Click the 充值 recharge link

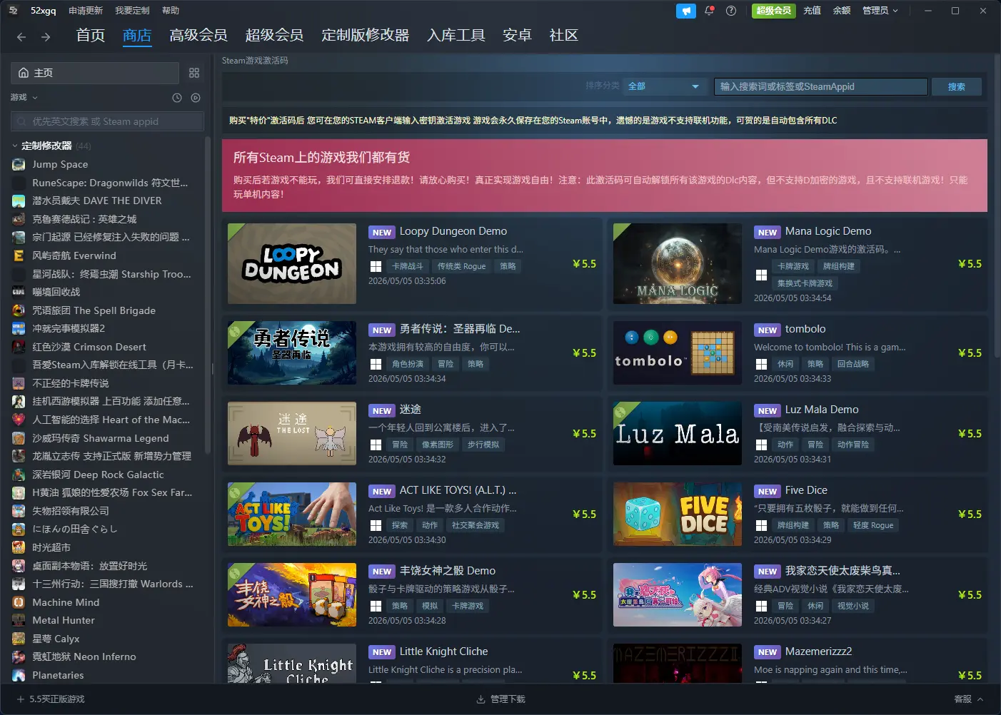(812, 11)
